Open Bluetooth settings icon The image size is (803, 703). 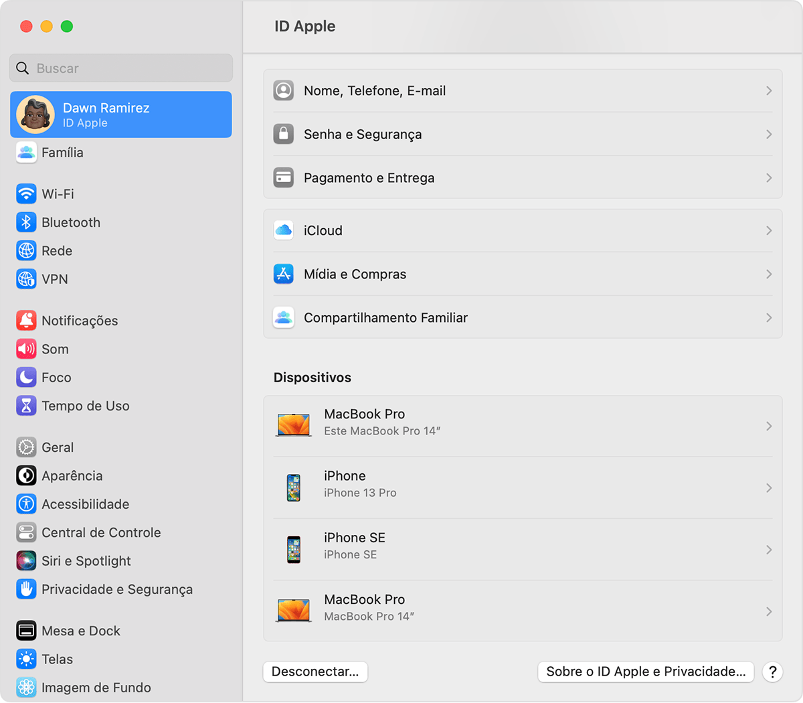26,222
